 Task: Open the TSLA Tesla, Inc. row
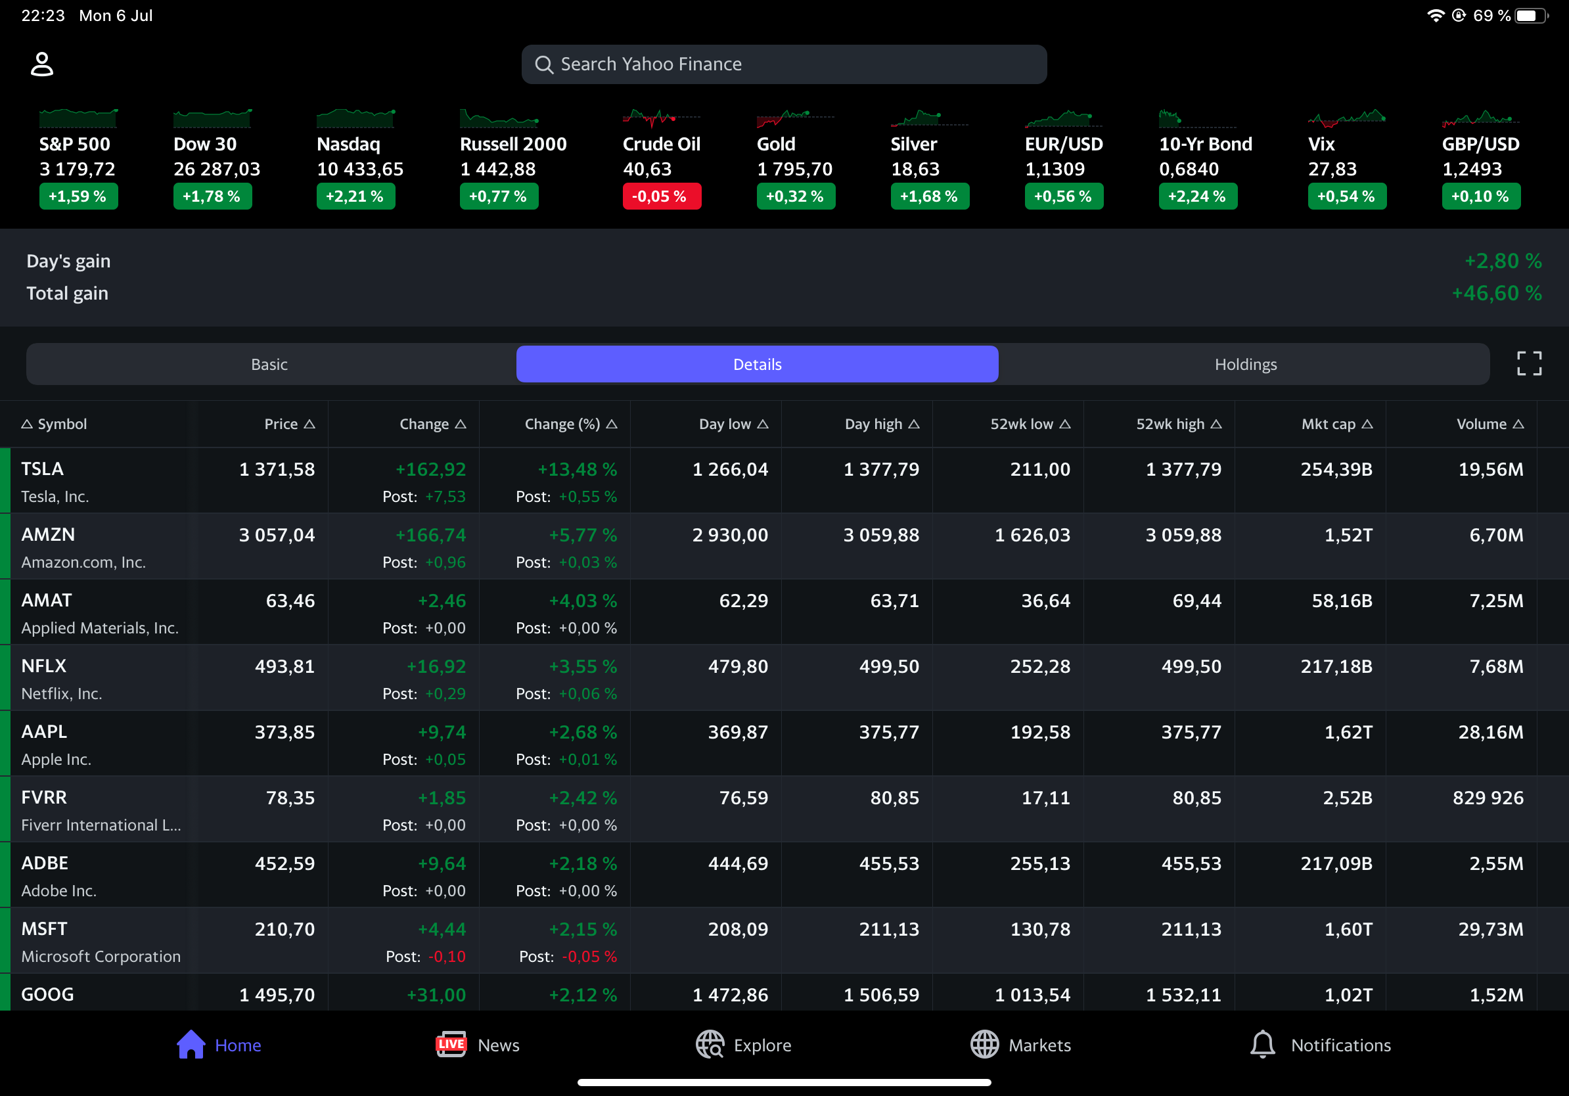(x=784, y=480)
